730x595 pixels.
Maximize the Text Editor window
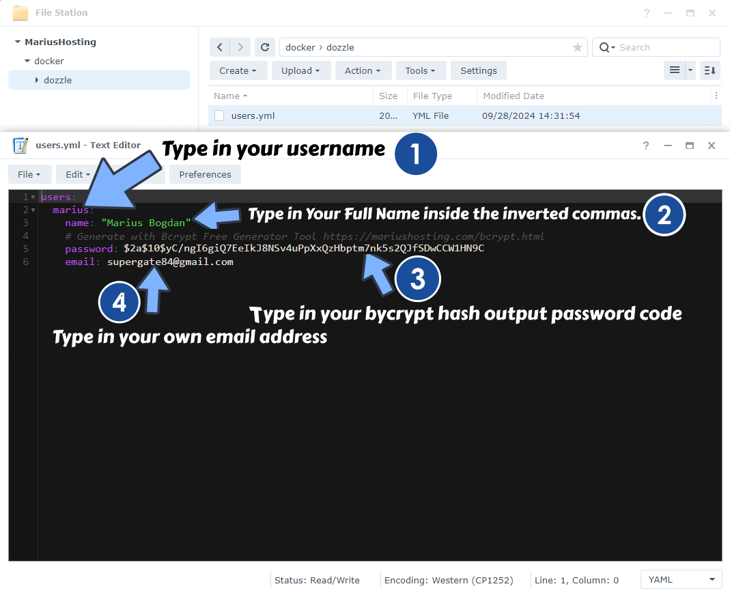[x=690, y=146]
